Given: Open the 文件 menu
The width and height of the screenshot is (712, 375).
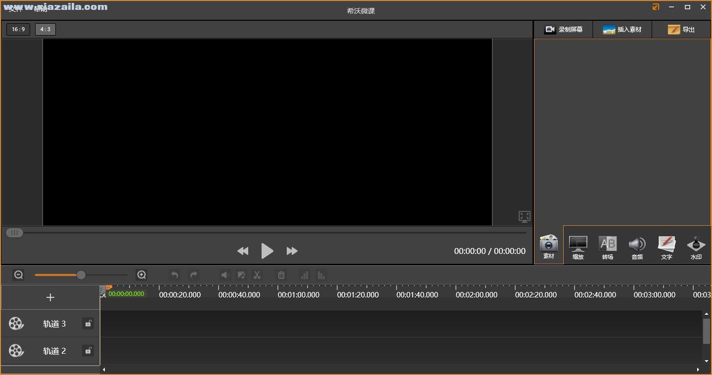Looking at the screenshot, I should pyautogui.click(x=15, y=9).
